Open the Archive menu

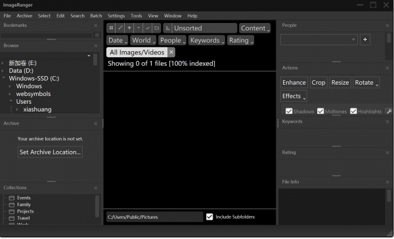[24, 16]
